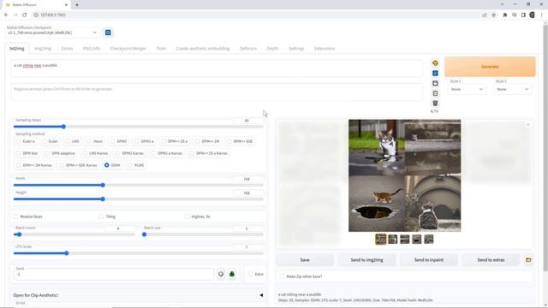This screenshot has height=308, width=548.
Task: Close the image gallery preview with X
Action: (528, 125)
